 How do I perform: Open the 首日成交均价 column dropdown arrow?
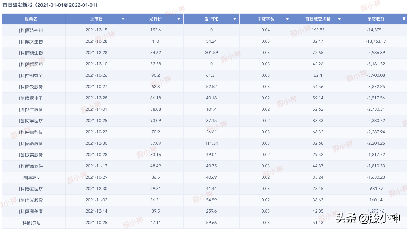tap(339, 19)
